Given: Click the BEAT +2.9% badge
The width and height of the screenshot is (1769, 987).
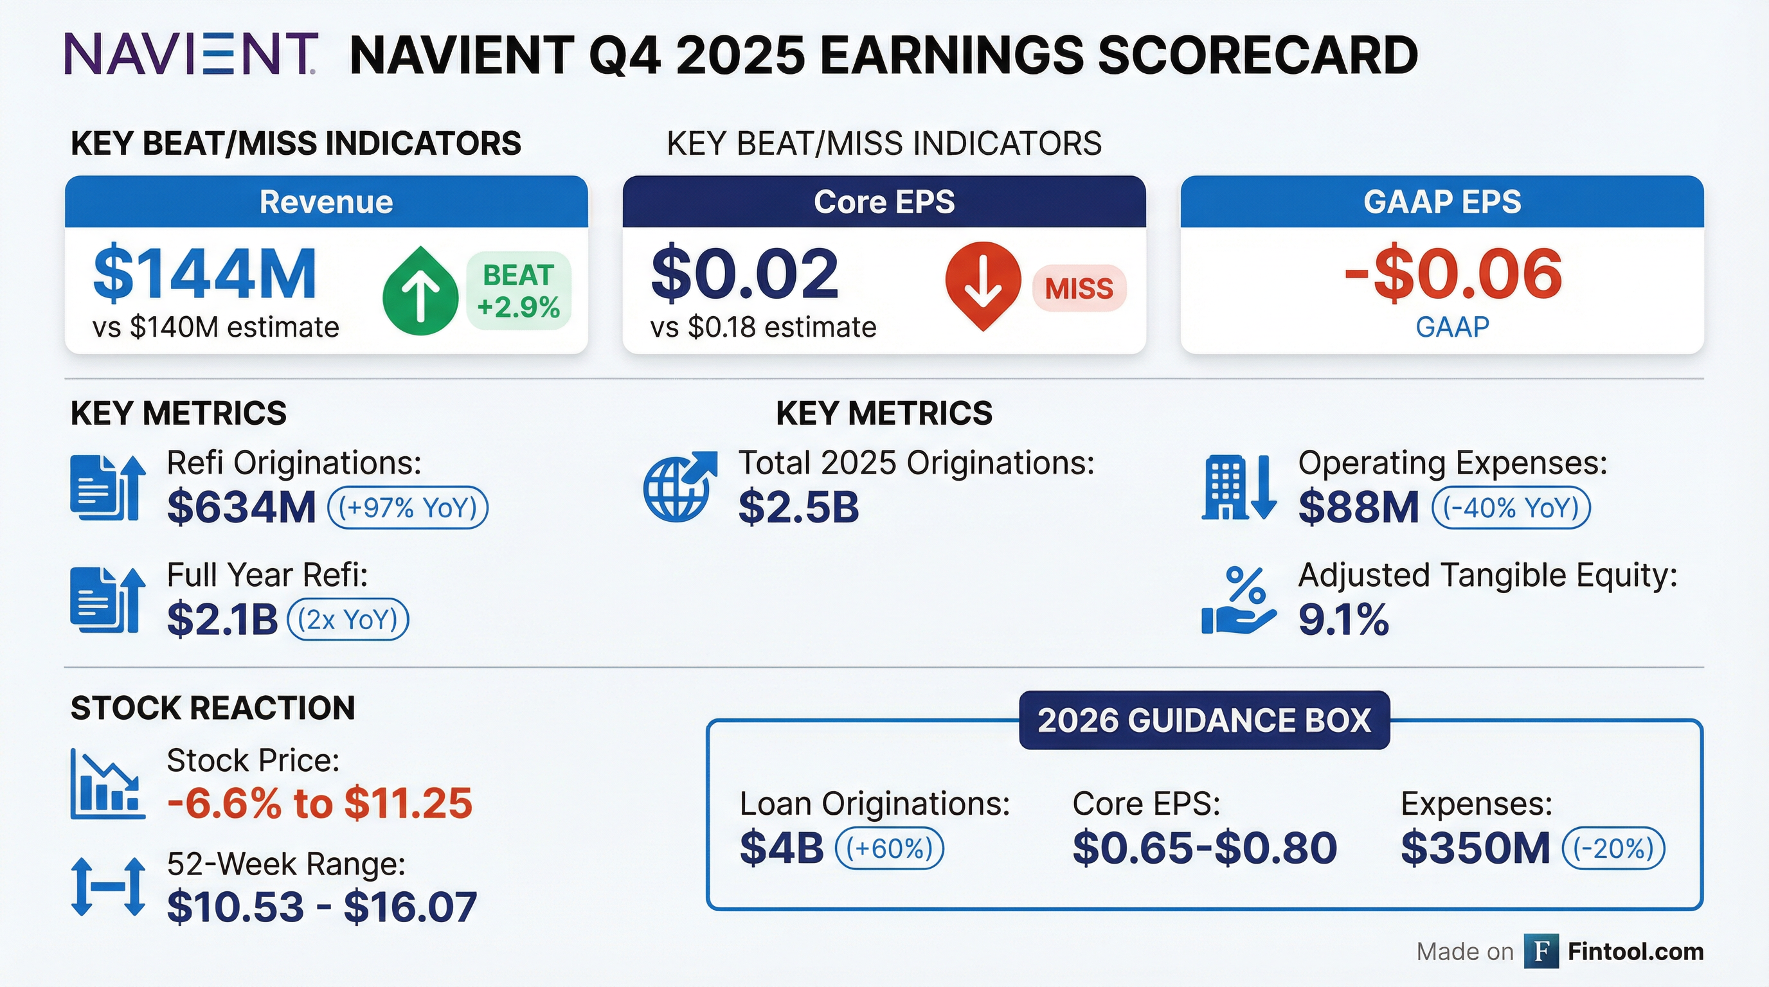Looking at the screenshot, I should (519, 291).
